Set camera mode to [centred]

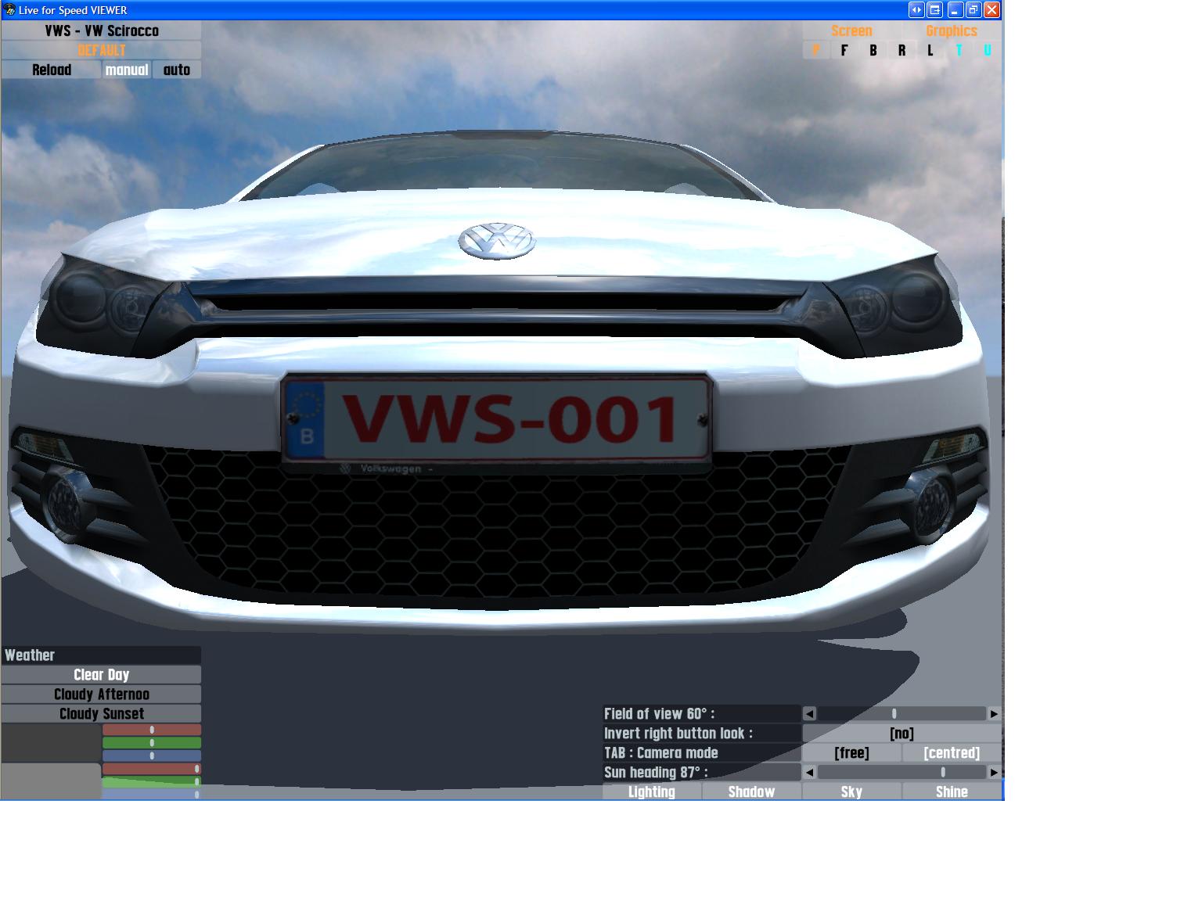point(952,752)
